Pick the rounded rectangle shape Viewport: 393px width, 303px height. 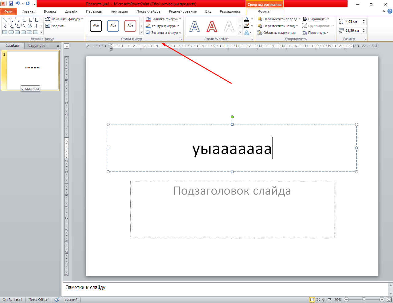pos(11,32)
